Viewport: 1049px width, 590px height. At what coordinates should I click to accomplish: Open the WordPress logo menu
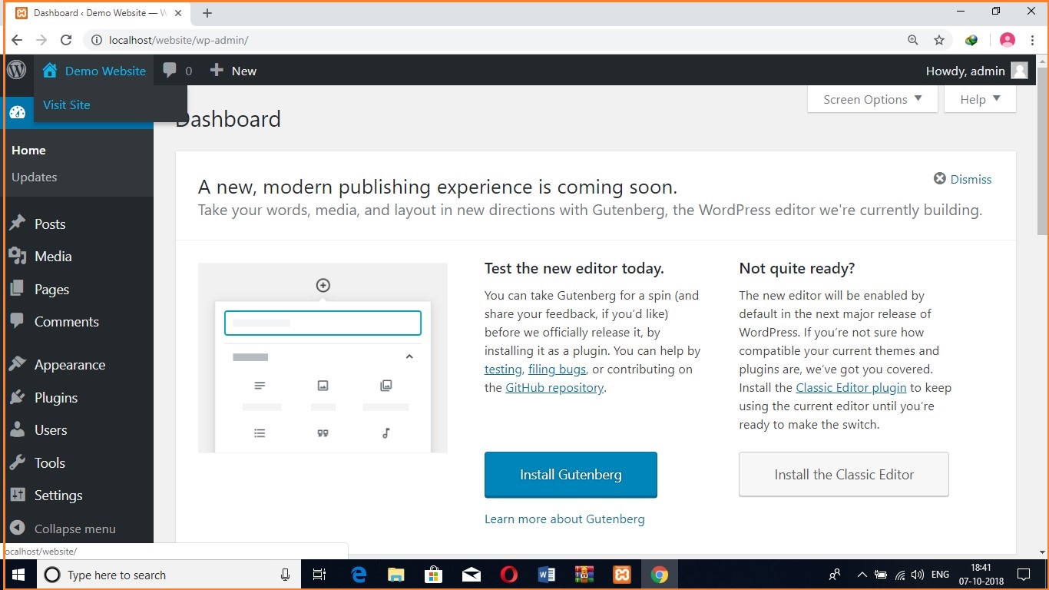click(x=17, y=70)
